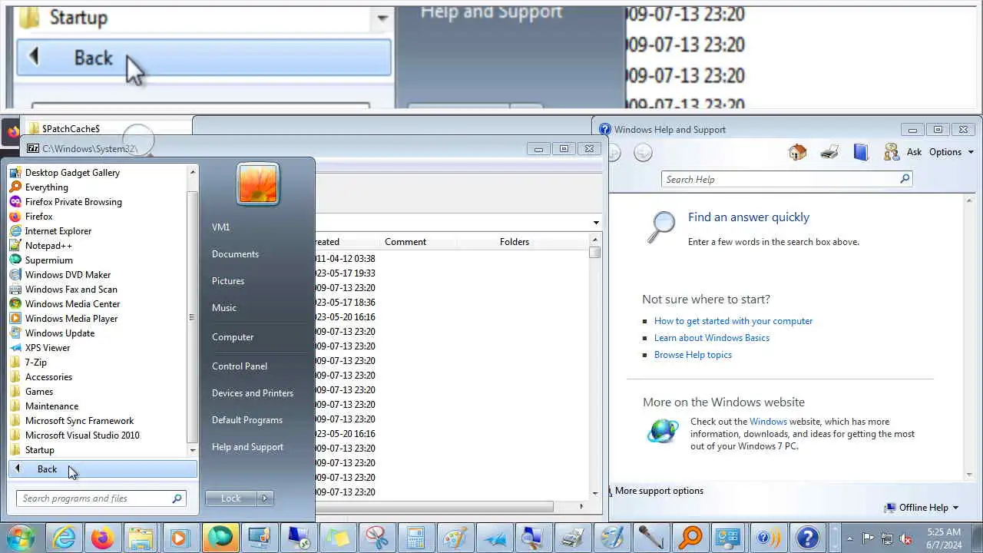Open Desktop Gadget Gallery from Start menu
983x553 pixels.
tap(72, 173)
